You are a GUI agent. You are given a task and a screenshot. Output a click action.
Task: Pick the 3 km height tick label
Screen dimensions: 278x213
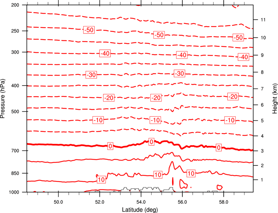[x=262, y=151]
